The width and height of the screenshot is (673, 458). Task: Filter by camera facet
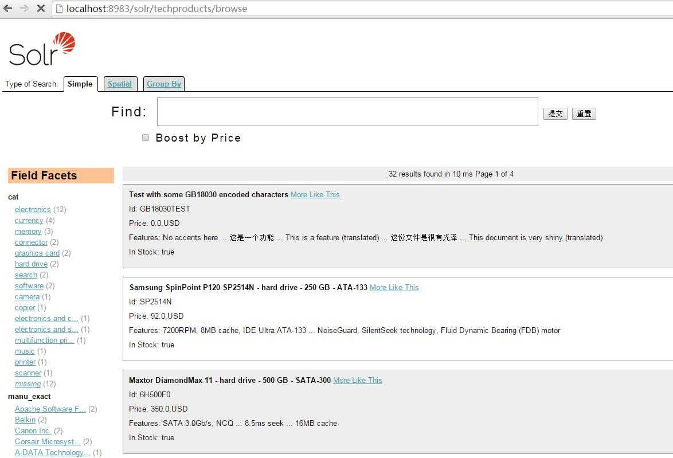[27, 296]
